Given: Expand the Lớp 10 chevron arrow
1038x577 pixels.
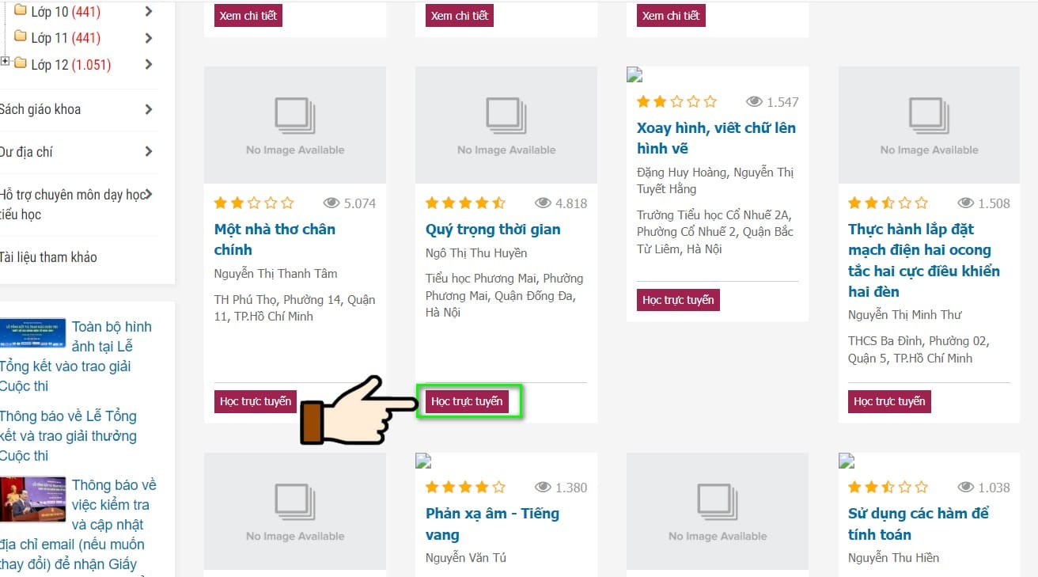Looking at the screenshot, I should coord(148,11).
